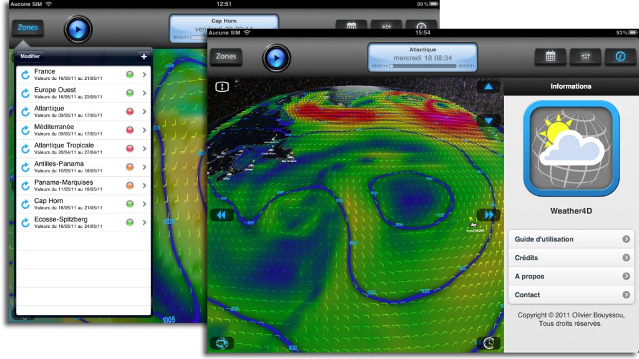Expand Méditerranée zone details chevron
The height and width of the screenshot is (359, 639).
144,130
